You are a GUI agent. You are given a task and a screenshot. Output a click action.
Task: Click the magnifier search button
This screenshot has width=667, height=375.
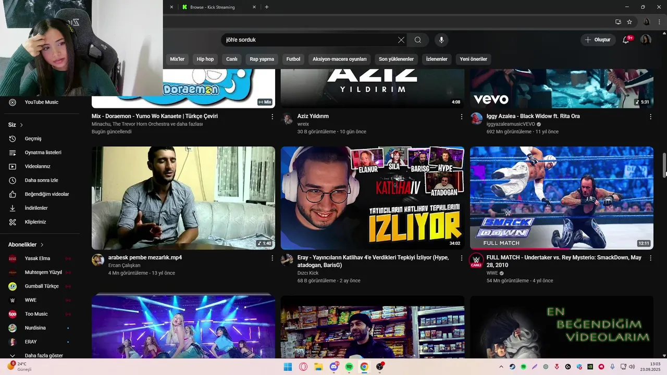coord(418,40)
